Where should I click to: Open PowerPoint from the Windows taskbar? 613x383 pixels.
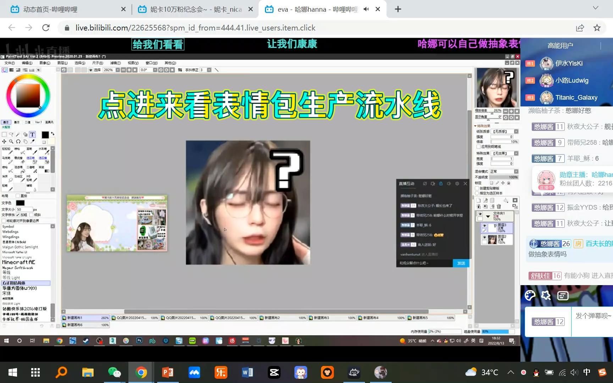point(167,372)
